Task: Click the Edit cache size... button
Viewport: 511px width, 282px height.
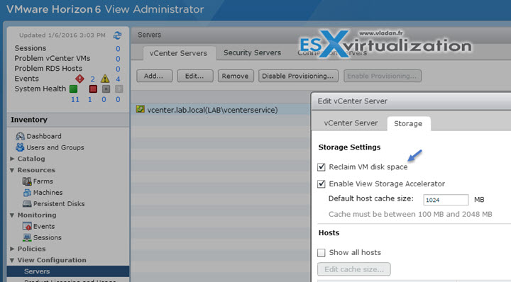Action: pos(354,269)
